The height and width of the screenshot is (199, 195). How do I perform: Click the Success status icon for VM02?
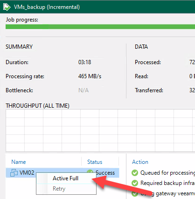tap(90, 171)
